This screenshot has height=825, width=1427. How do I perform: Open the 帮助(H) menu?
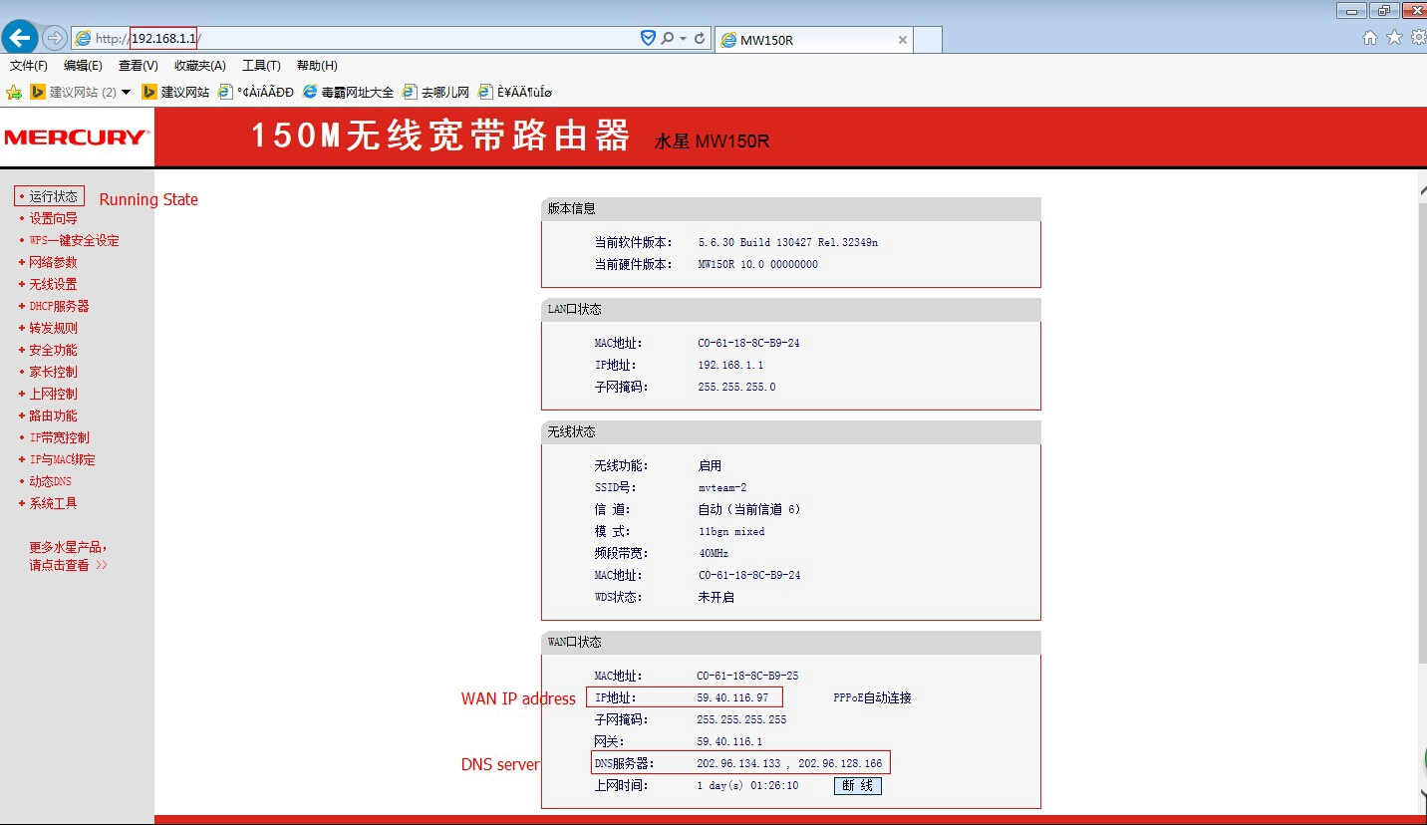coord(317,66)
